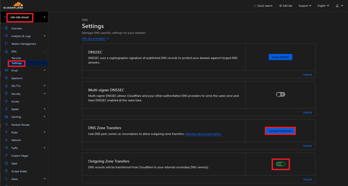Enable the Multi-signer DNSSEC toggle

tap(280, 94)
